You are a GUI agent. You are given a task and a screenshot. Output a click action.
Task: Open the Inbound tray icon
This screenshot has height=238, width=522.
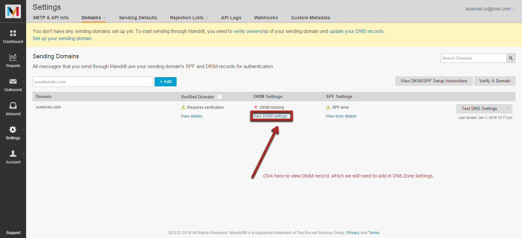point(13,105)
